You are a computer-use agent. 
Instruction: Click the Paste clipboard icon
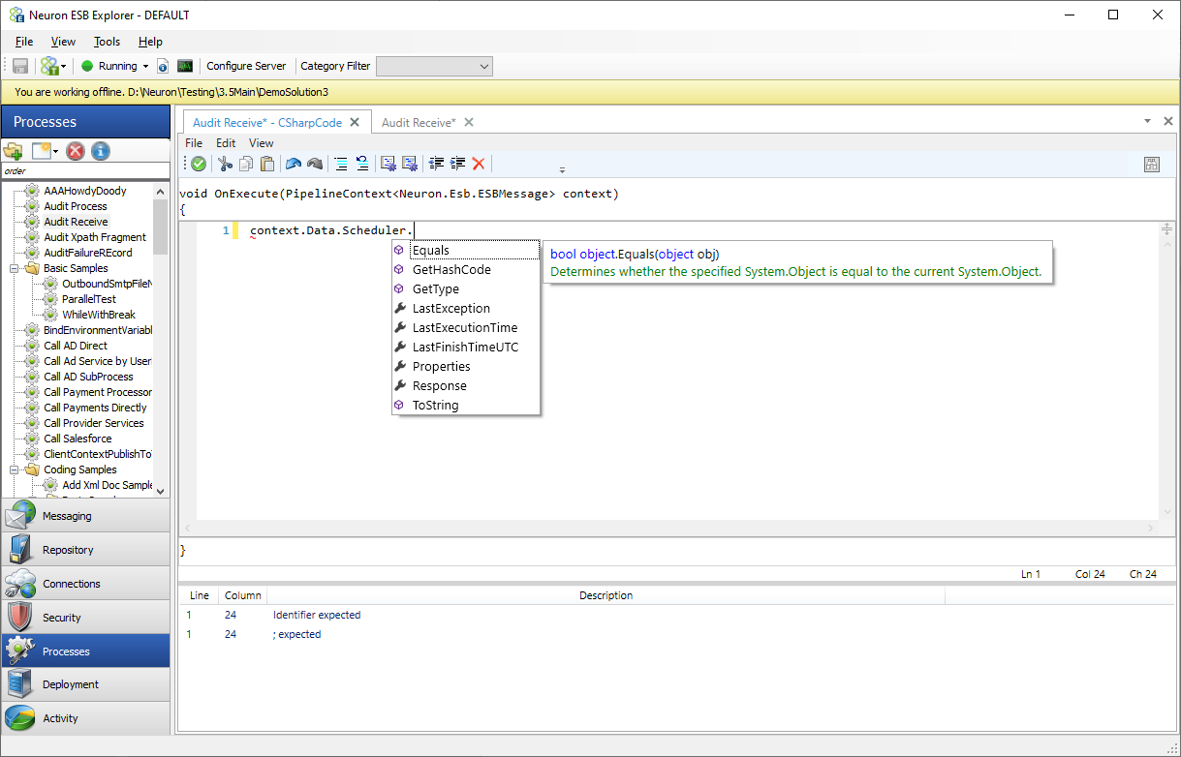coord(267,164)
